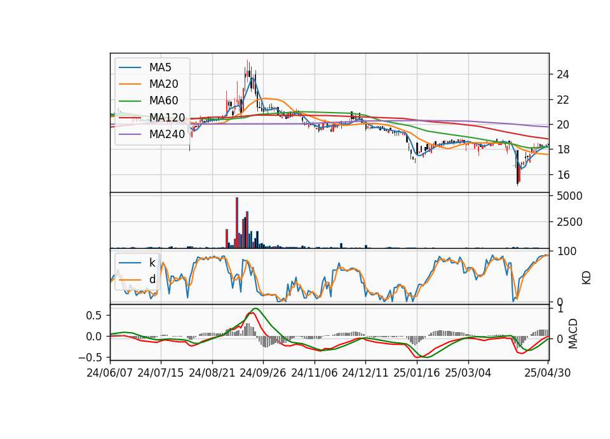
Task: Click the 24/12/11 date label
Action: tap(365, 373)
